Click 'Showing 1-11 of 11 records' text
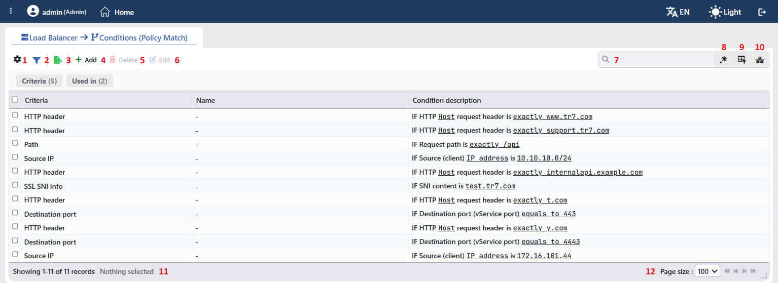 point(54,271)
